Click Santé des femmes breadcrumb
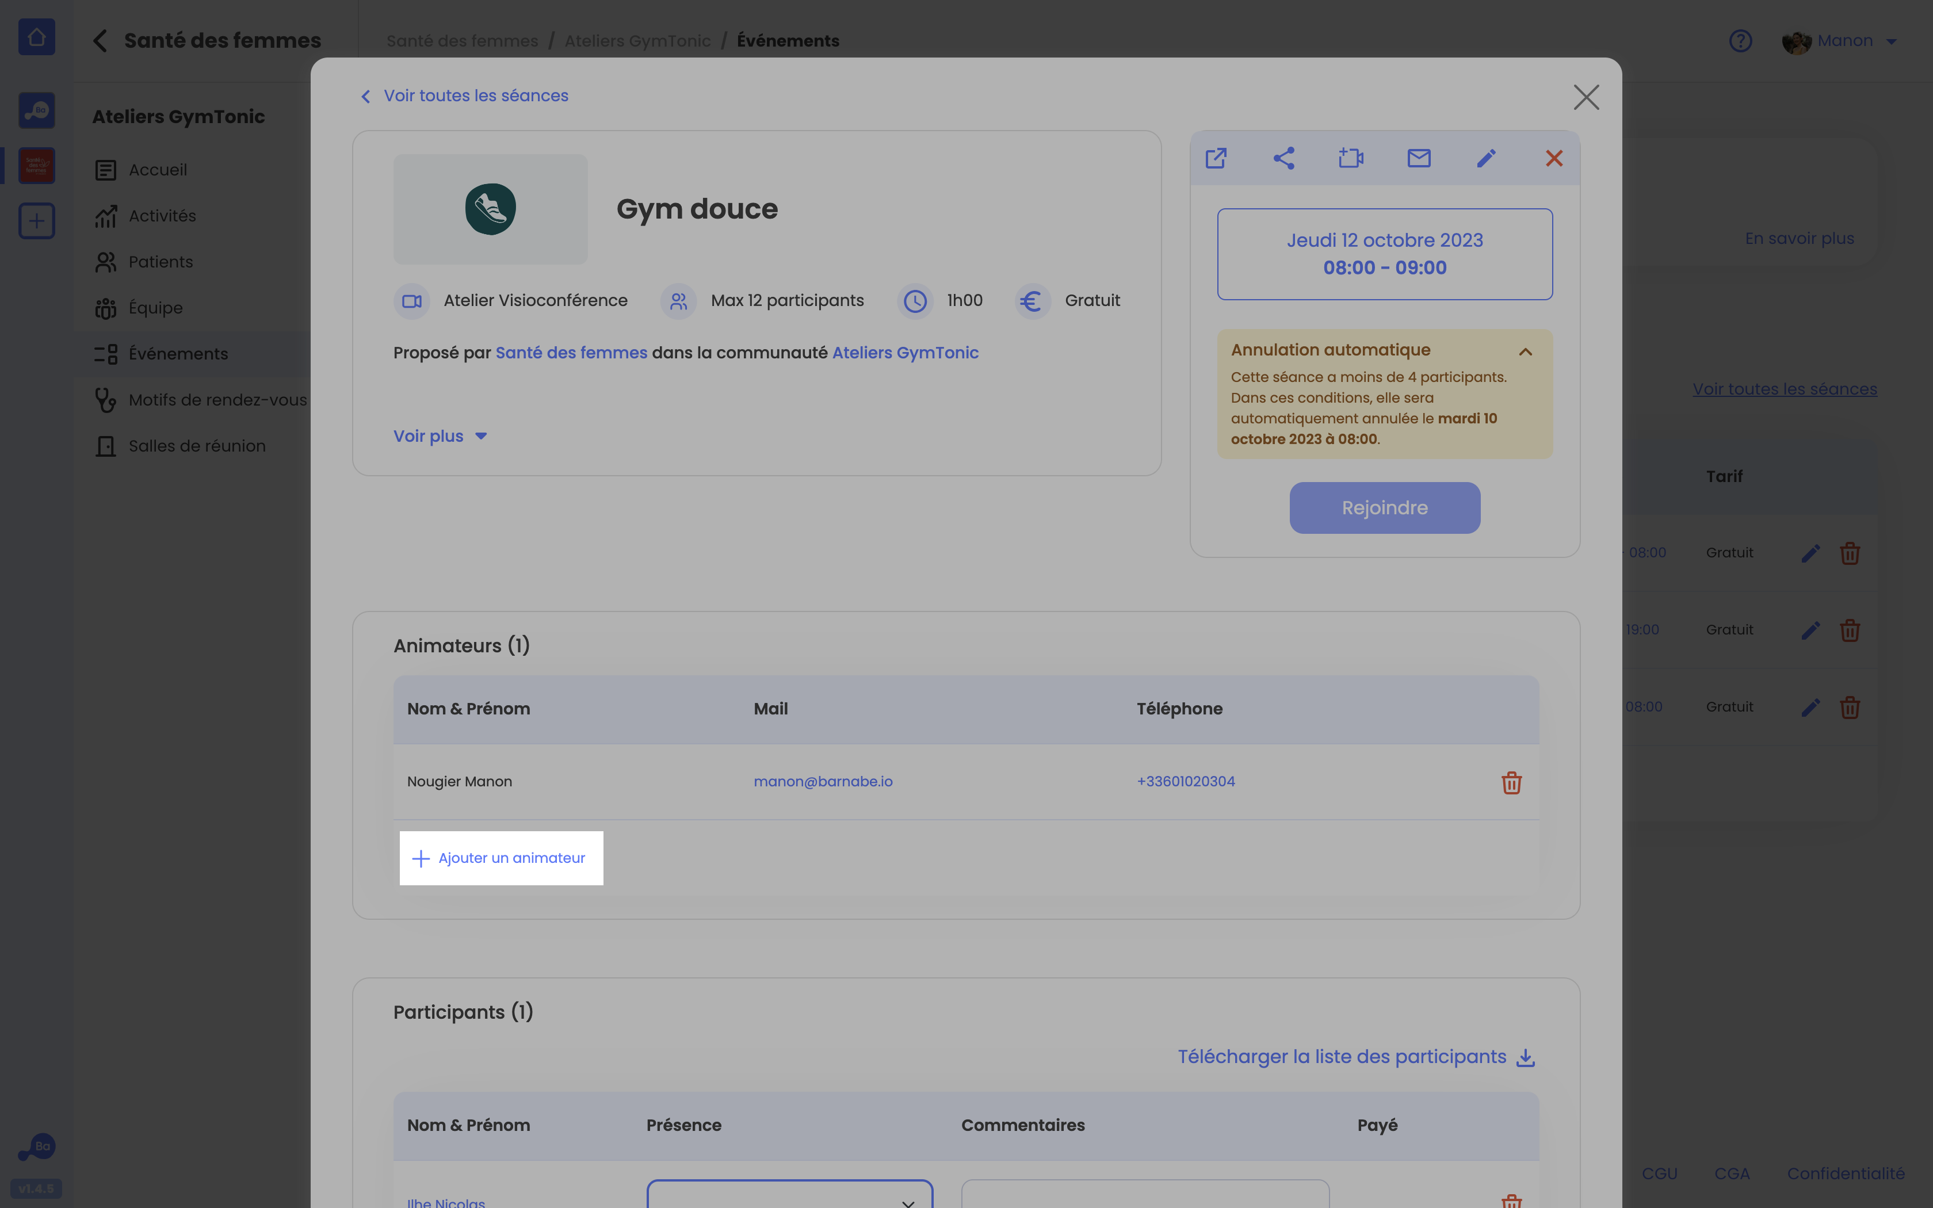 [463, 41]
